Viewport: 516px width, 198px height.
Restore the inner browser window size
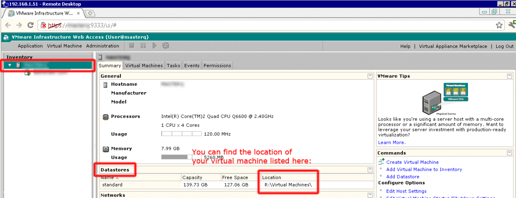click(494, 12)
